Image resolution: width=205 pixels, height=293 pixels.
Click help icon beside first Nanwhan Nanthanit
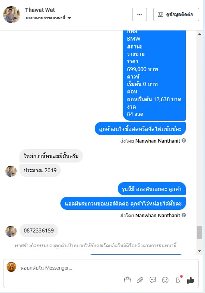184,141
